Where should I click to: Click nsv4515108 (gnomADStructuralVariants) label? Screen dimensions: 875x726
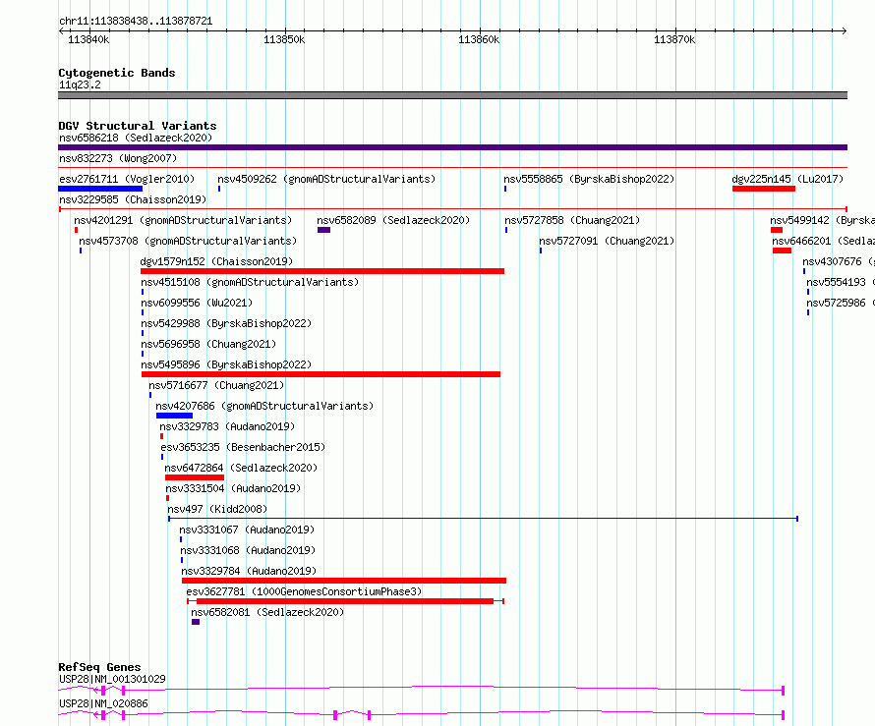(x=250, y=282)
